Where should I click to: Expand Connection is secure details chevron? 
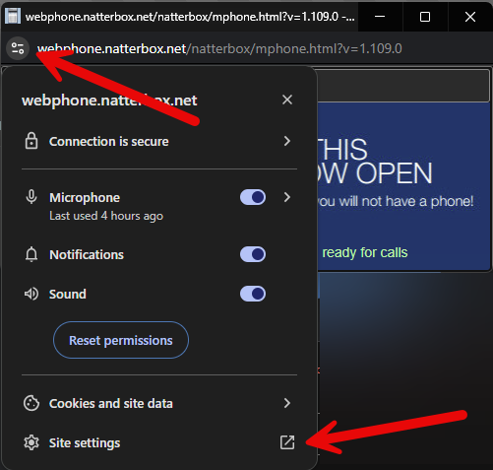(x=287, y=141)
